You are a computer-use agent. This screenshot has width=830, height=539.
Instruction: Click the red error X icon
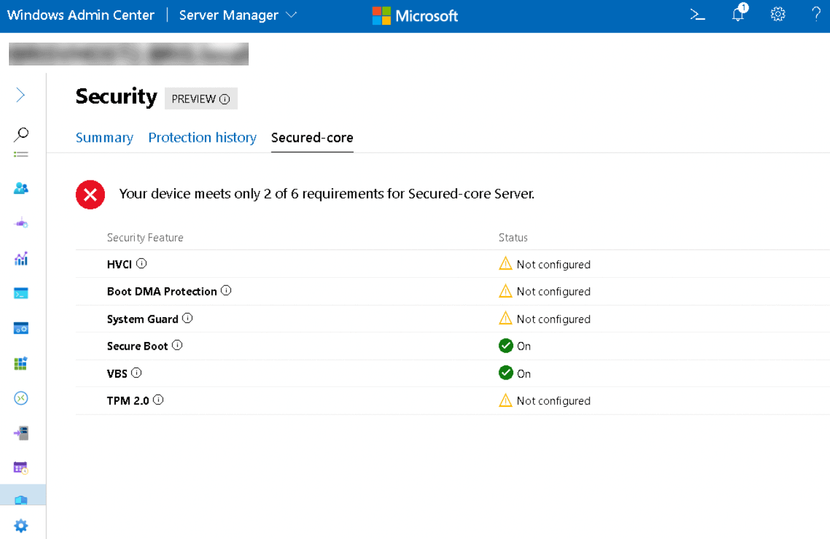90,194
